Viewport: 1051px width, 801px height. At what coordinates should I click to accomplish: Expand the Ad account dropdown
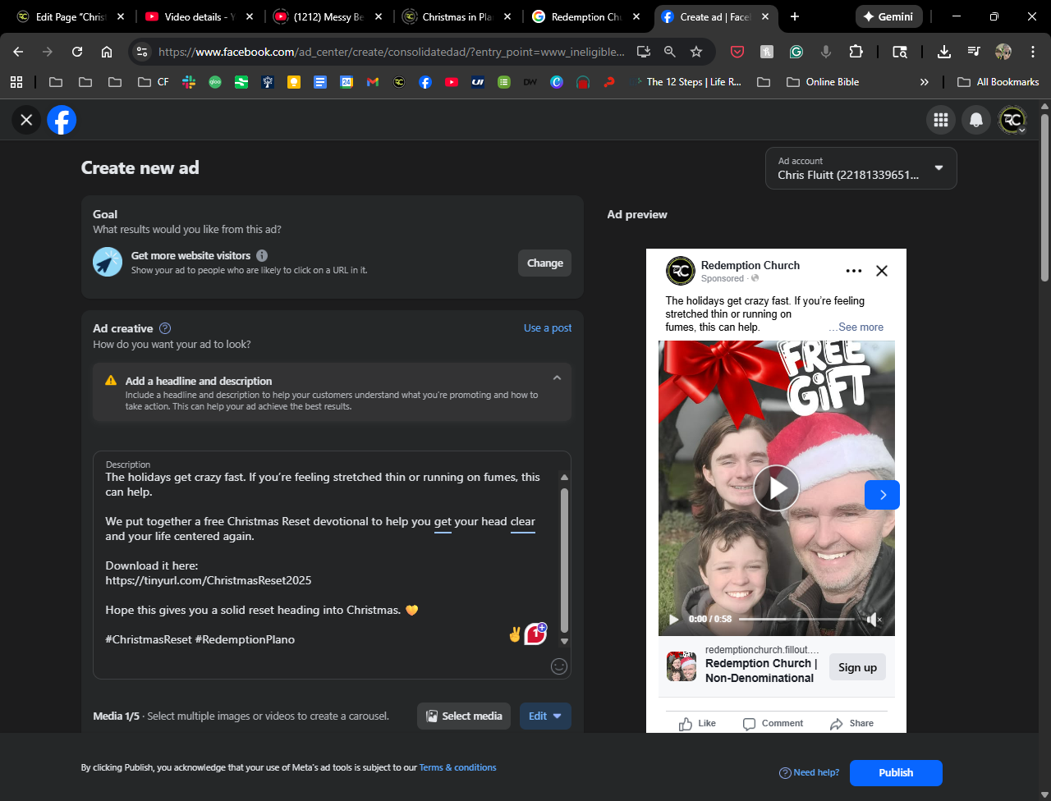tap(939, 168)
